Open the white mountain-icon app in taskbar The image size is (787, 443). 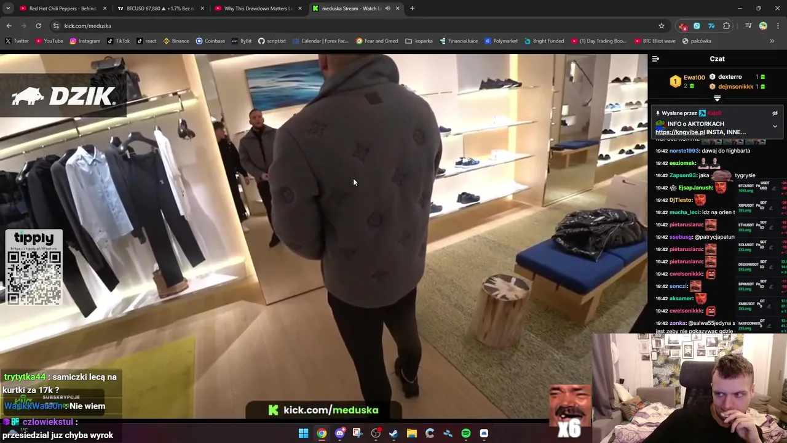(x=484, y=433)
